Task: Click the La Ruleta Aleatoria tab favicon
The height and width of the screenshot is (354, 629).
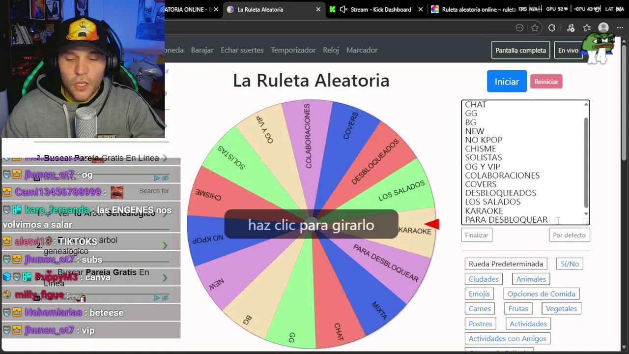Action: [x=230, y=9]
